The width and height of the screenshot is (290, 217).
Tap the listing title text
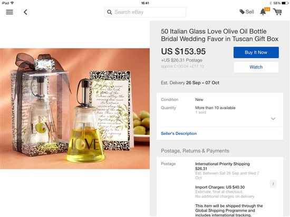click(x=219, y=35)
